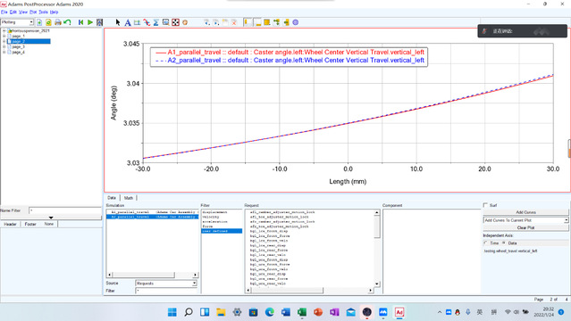This screenshot has width=571, height=321.
Task: Select the Data independent axis radio
Action: point(504,243)
